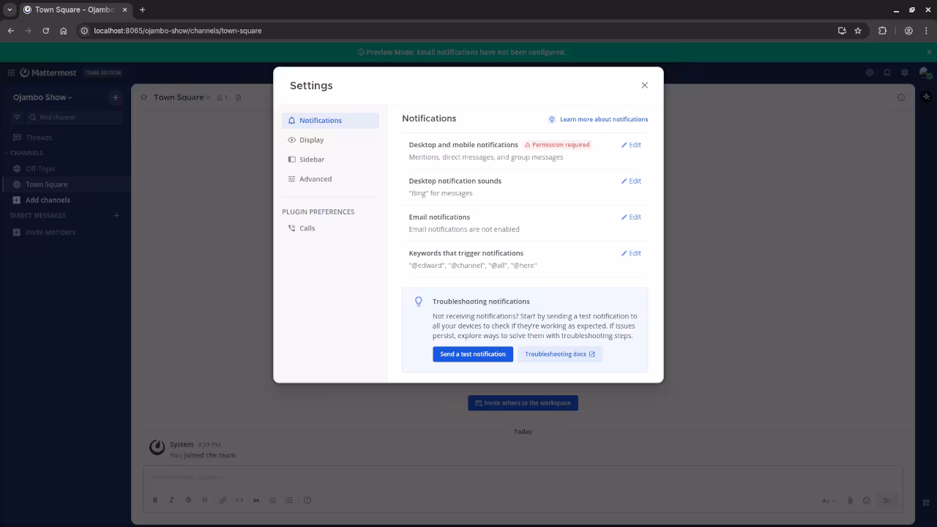
Task: Open the Display settings tab
Action: 311,140
